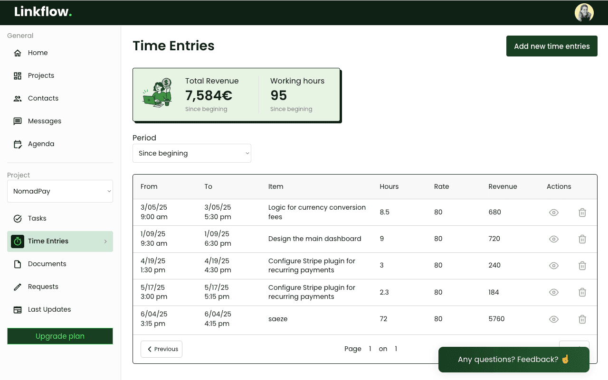Click the Home house icon in sidebar
Viewport: 608px width, 380px height.
click(18, 53)
